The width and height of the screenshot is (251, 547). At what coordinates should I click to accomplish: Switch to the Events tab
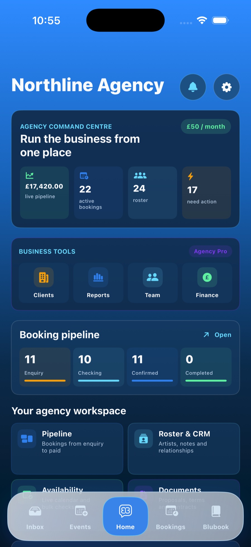point(80,517)
